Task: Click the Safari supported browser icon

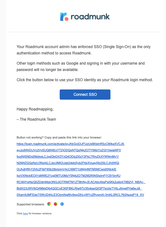Action: (x=62, y=204)
